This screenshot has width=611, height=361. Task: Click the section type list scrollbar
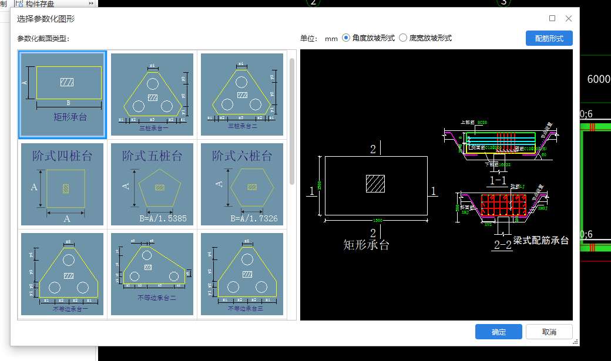coord(292,121)
